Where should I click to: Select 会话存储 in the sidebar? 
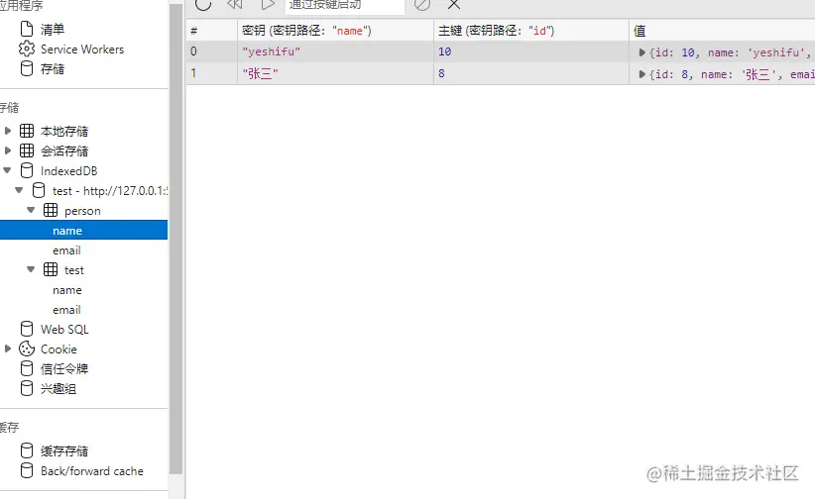tap(64, 151)
